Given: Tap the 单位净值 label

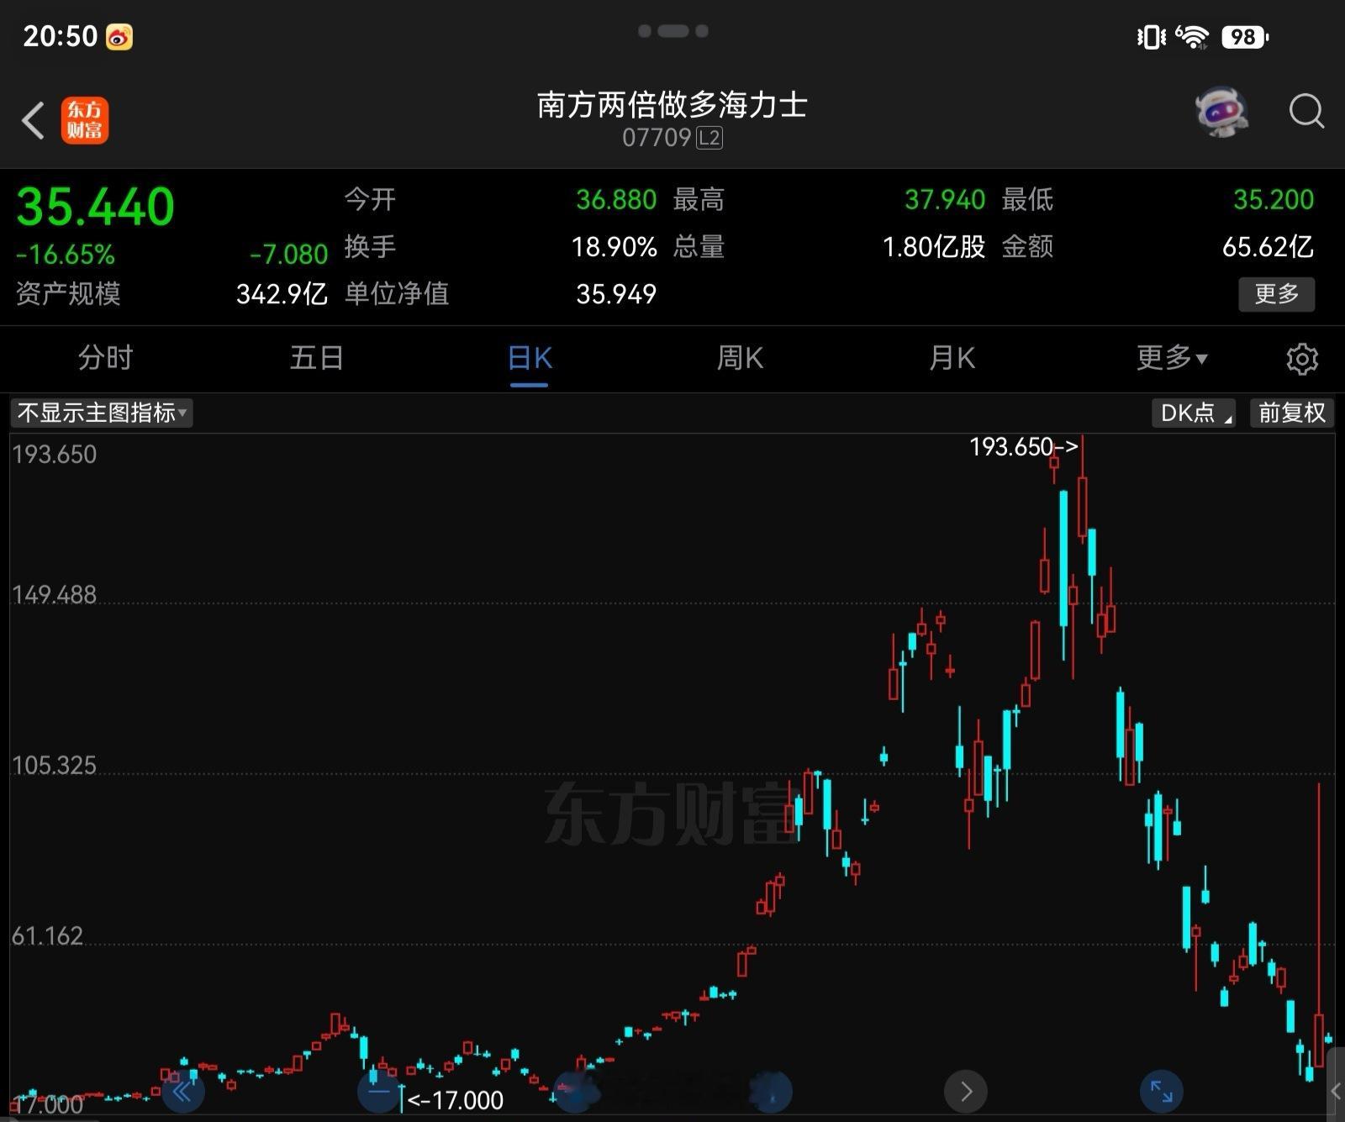Looking at the screenshot, I should 397,294.
